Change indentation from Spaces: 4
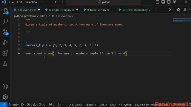Screen dimensions: 191x107 91,105
